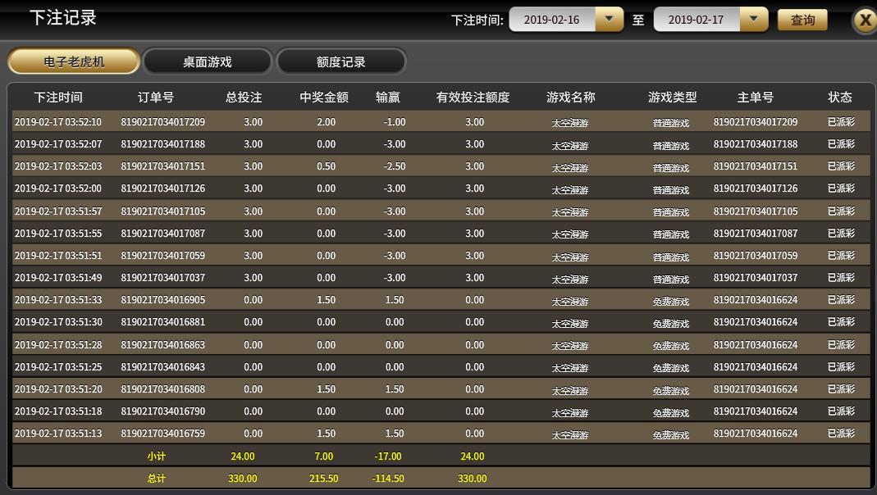Click the 状态 column header
Screen dimensions: 877x495
(840, 98)
